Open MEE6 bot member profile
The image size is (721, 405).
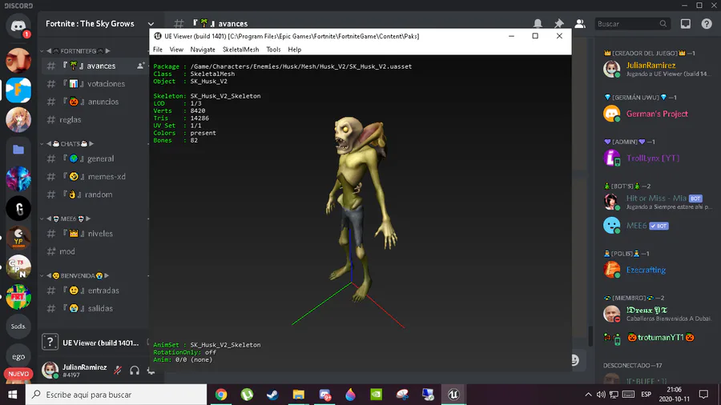coord(658,226)
